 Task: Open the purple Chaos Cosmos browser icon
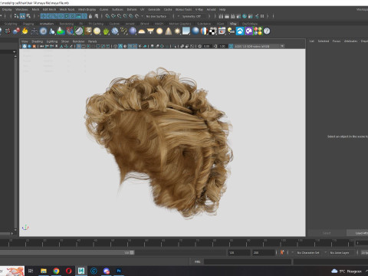(x=248, y=31)
